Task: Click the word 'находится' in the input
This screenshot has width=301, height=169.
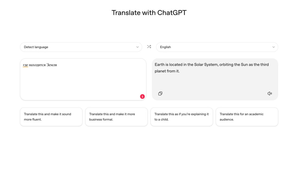Action: [x=37, y=65]
